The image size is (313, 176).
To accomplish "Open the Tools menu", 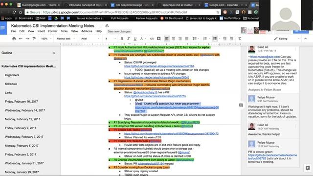I will click(x=64, y=31).
